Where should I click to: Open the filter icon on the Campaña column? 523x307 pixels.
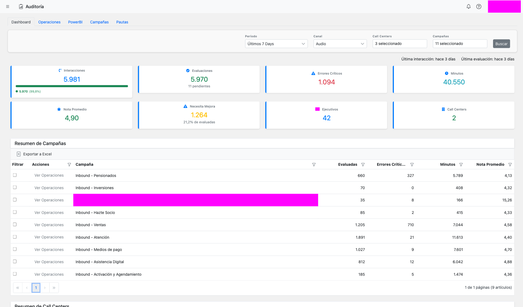314,164
